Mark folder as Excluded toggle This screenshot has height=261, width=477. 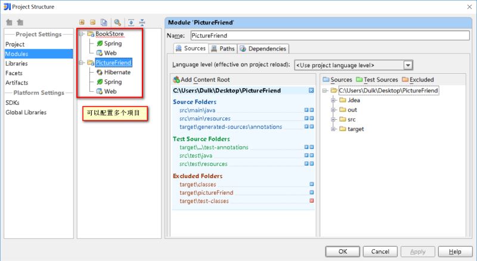click(418, 80)
